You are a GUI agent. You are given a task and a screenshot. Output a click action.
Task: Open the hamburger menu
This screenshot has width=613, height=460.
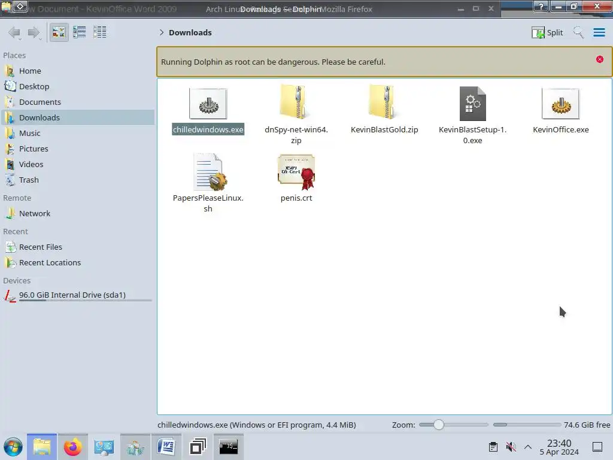pos(599,32)
